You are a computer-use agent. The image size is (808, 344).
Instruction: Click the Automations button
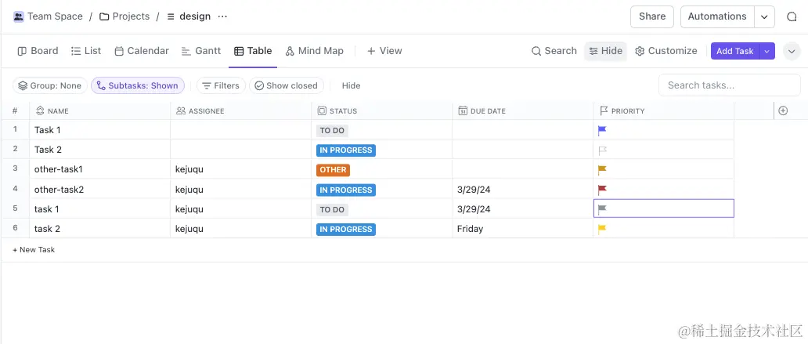(717, 16)
